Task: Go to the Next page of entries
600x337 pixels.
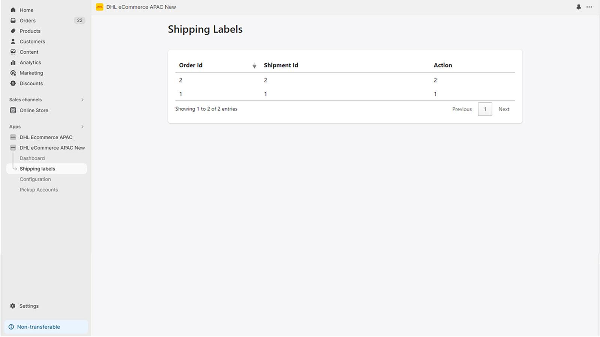Action: click(x=504, y=109)
